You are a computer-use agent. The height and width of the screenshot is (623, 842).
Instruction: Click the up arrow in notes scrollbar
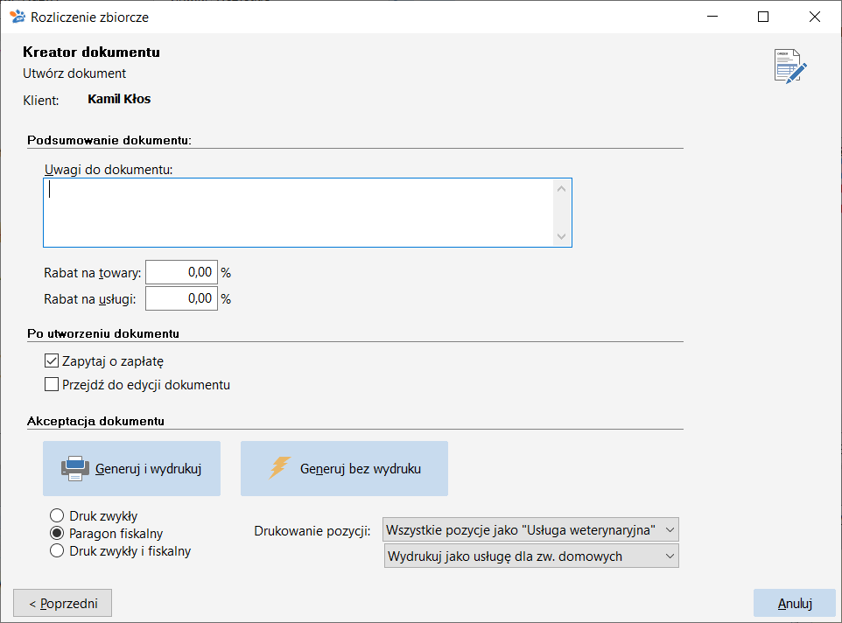click(562, 189)
